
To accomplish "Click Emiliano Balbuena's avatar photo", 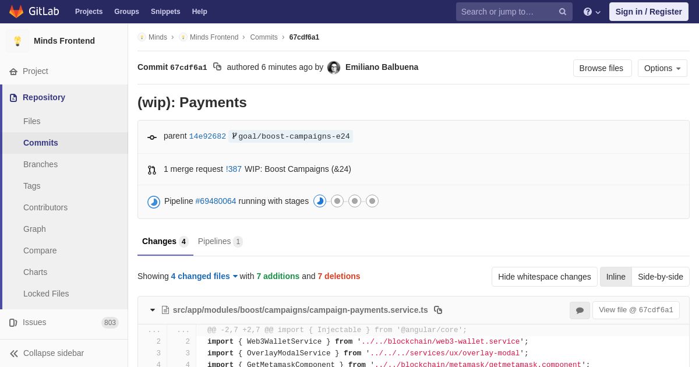I will [x=334, y=68].
